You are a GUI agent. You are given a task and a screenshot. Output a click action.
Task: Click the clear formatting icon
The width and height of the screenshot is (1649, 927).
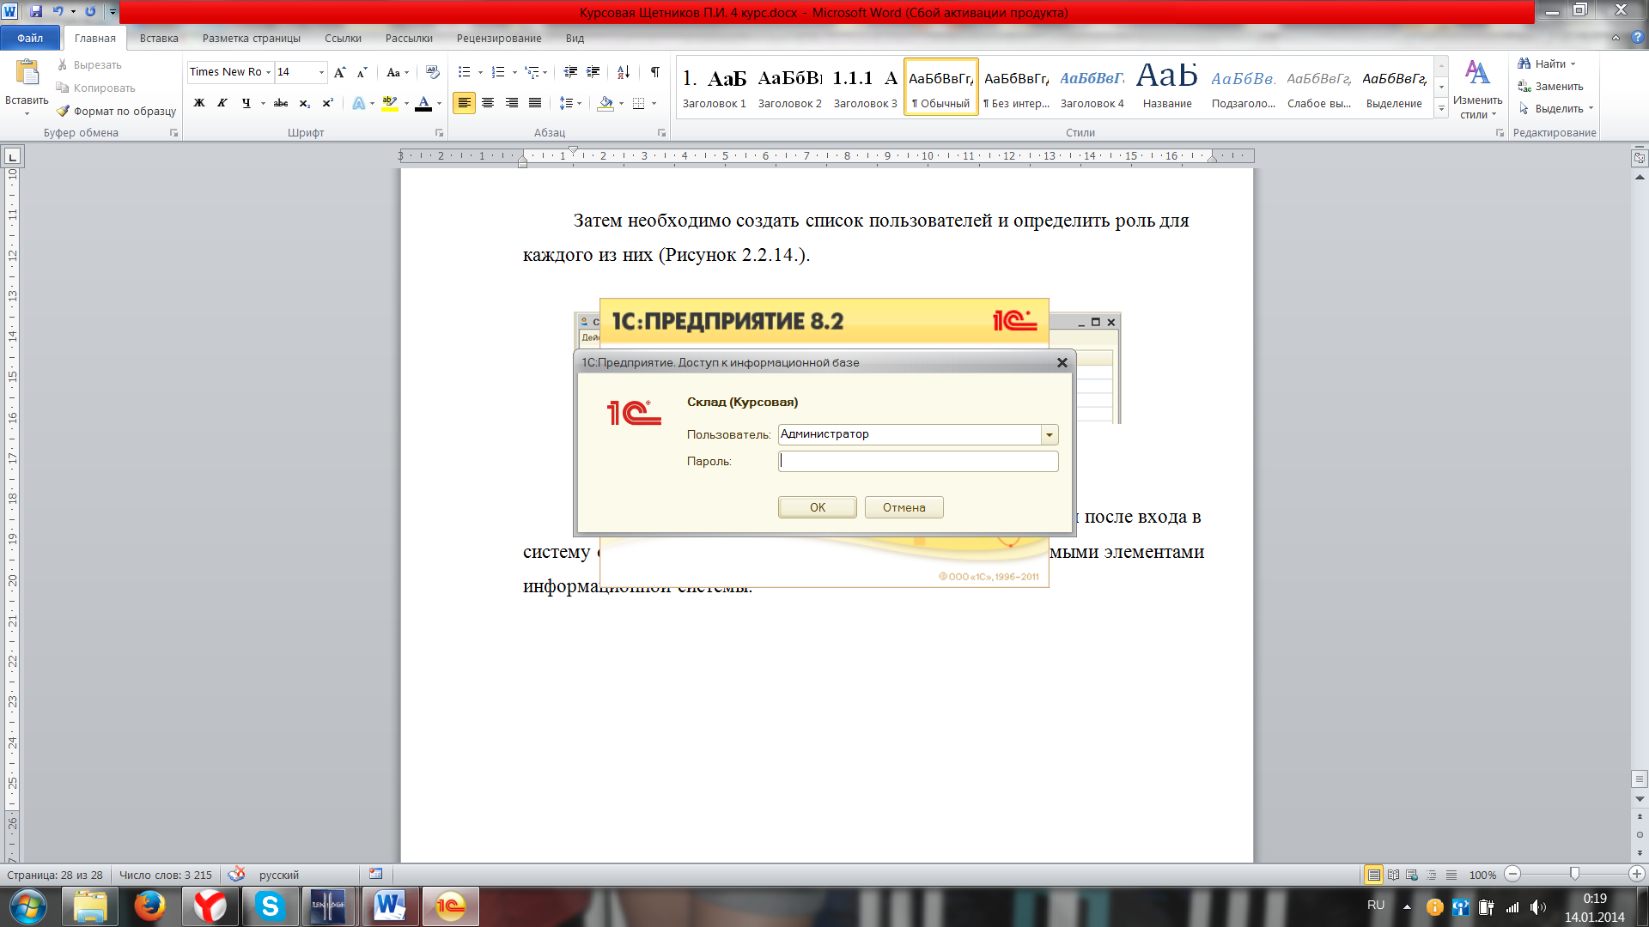tap(432, 72)
